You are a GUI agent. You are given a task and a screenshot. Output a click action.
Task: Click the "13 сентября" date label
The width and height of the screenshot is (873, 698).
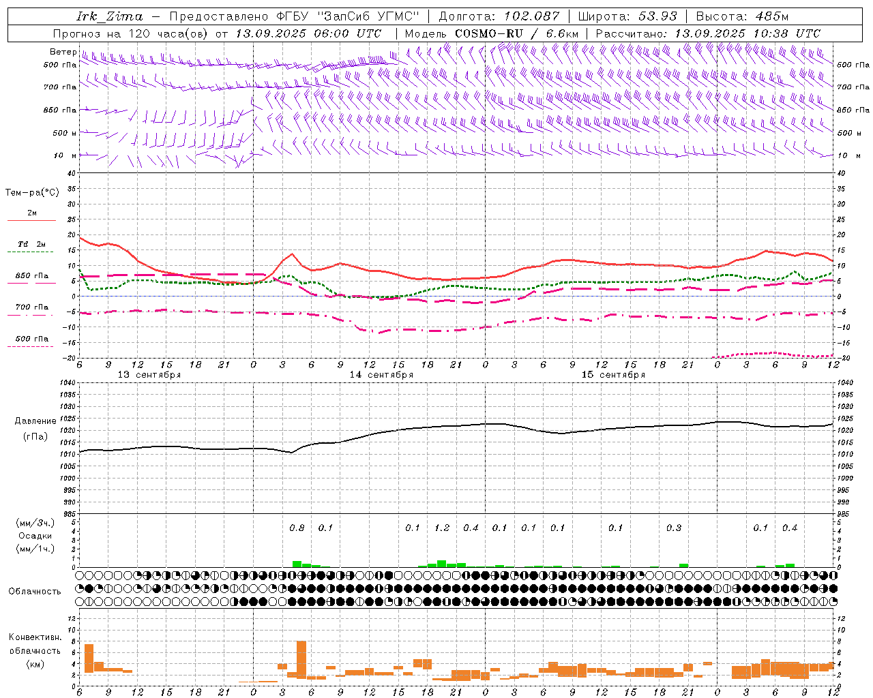[149, 375]
